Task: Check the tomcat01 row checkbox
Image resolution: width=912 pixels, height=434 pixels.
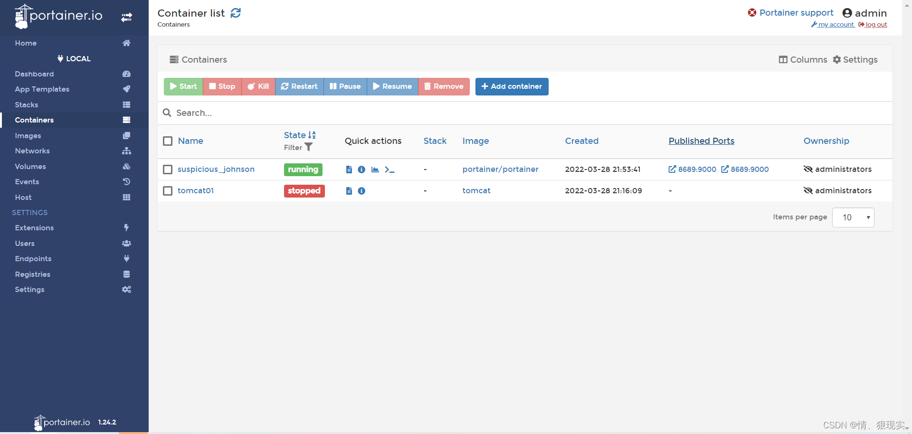Action: pos(168,191)
